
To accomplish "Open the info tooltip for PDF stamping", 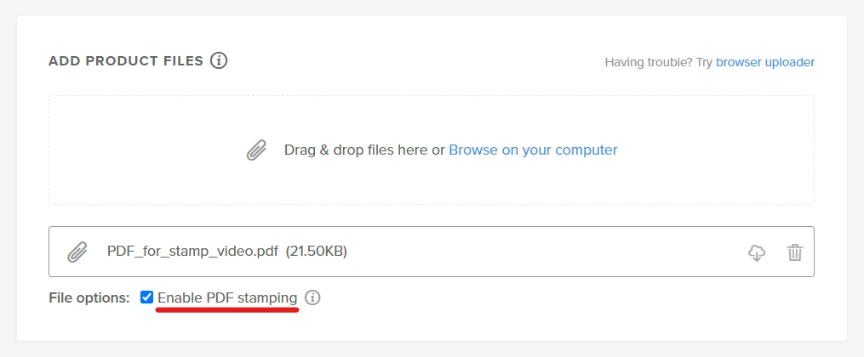I will 312,298.
